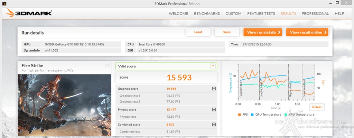354x138 pixels.
Task: Open the Valid score help question mark
Action: point(213,66)
